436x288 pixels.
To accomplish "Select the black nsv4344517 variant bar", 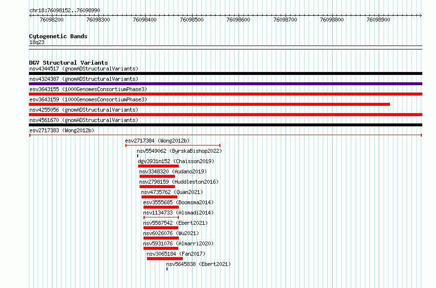I will pyautogui.click(x=225, y=73).
